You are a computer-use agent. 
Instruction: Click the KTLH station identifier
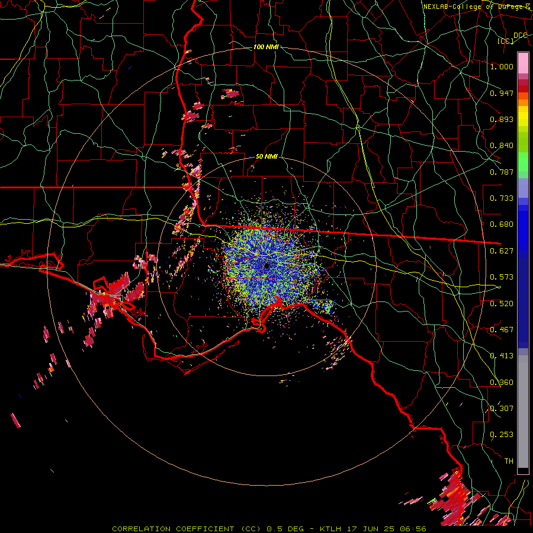point(330,529)
